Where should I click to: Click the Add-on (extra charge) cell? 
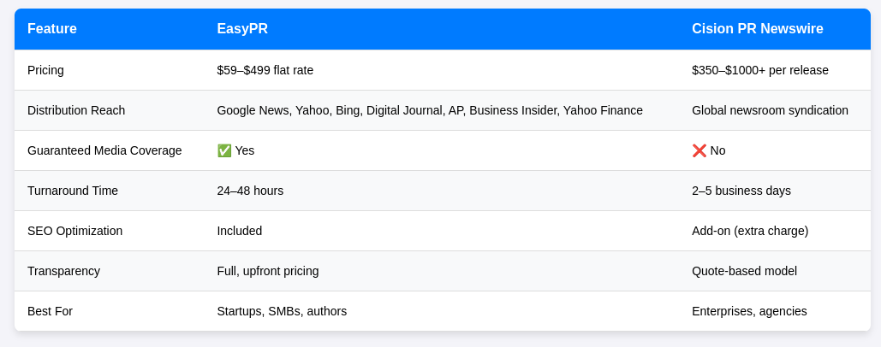tap(749, 231)
